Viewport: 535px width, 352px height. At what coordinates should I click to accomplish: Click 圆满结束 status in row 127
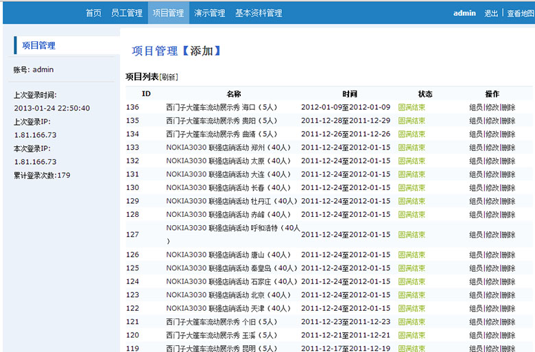[412, 235]
